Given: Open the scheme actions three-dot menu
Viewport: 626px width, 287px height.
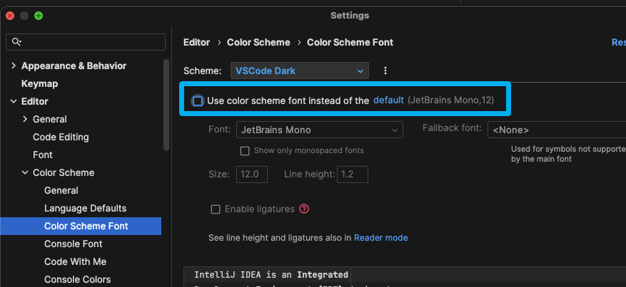Looking at the screenshot, I should 385,71.
